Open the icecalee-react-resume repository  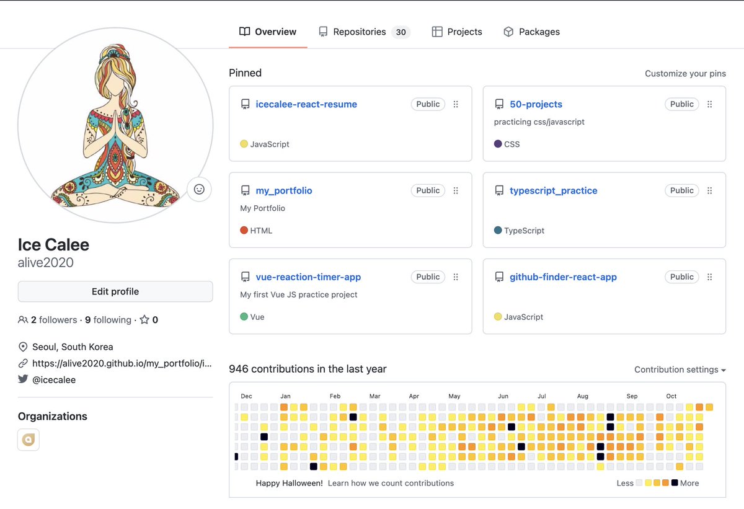click(x=306, y=104)
